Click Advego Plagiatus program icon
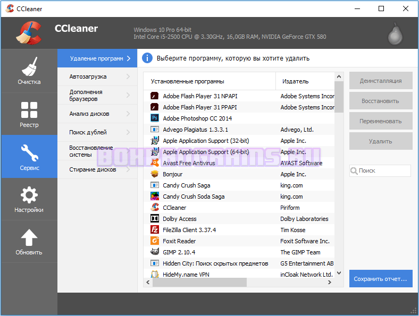Viewport: 419px width, 316px height. click(154, 130)
